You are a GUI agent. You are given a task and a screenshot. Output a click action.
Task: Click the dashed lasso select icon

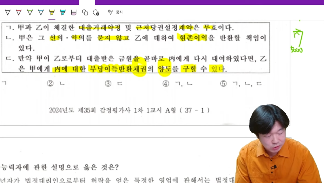point(96,12)
